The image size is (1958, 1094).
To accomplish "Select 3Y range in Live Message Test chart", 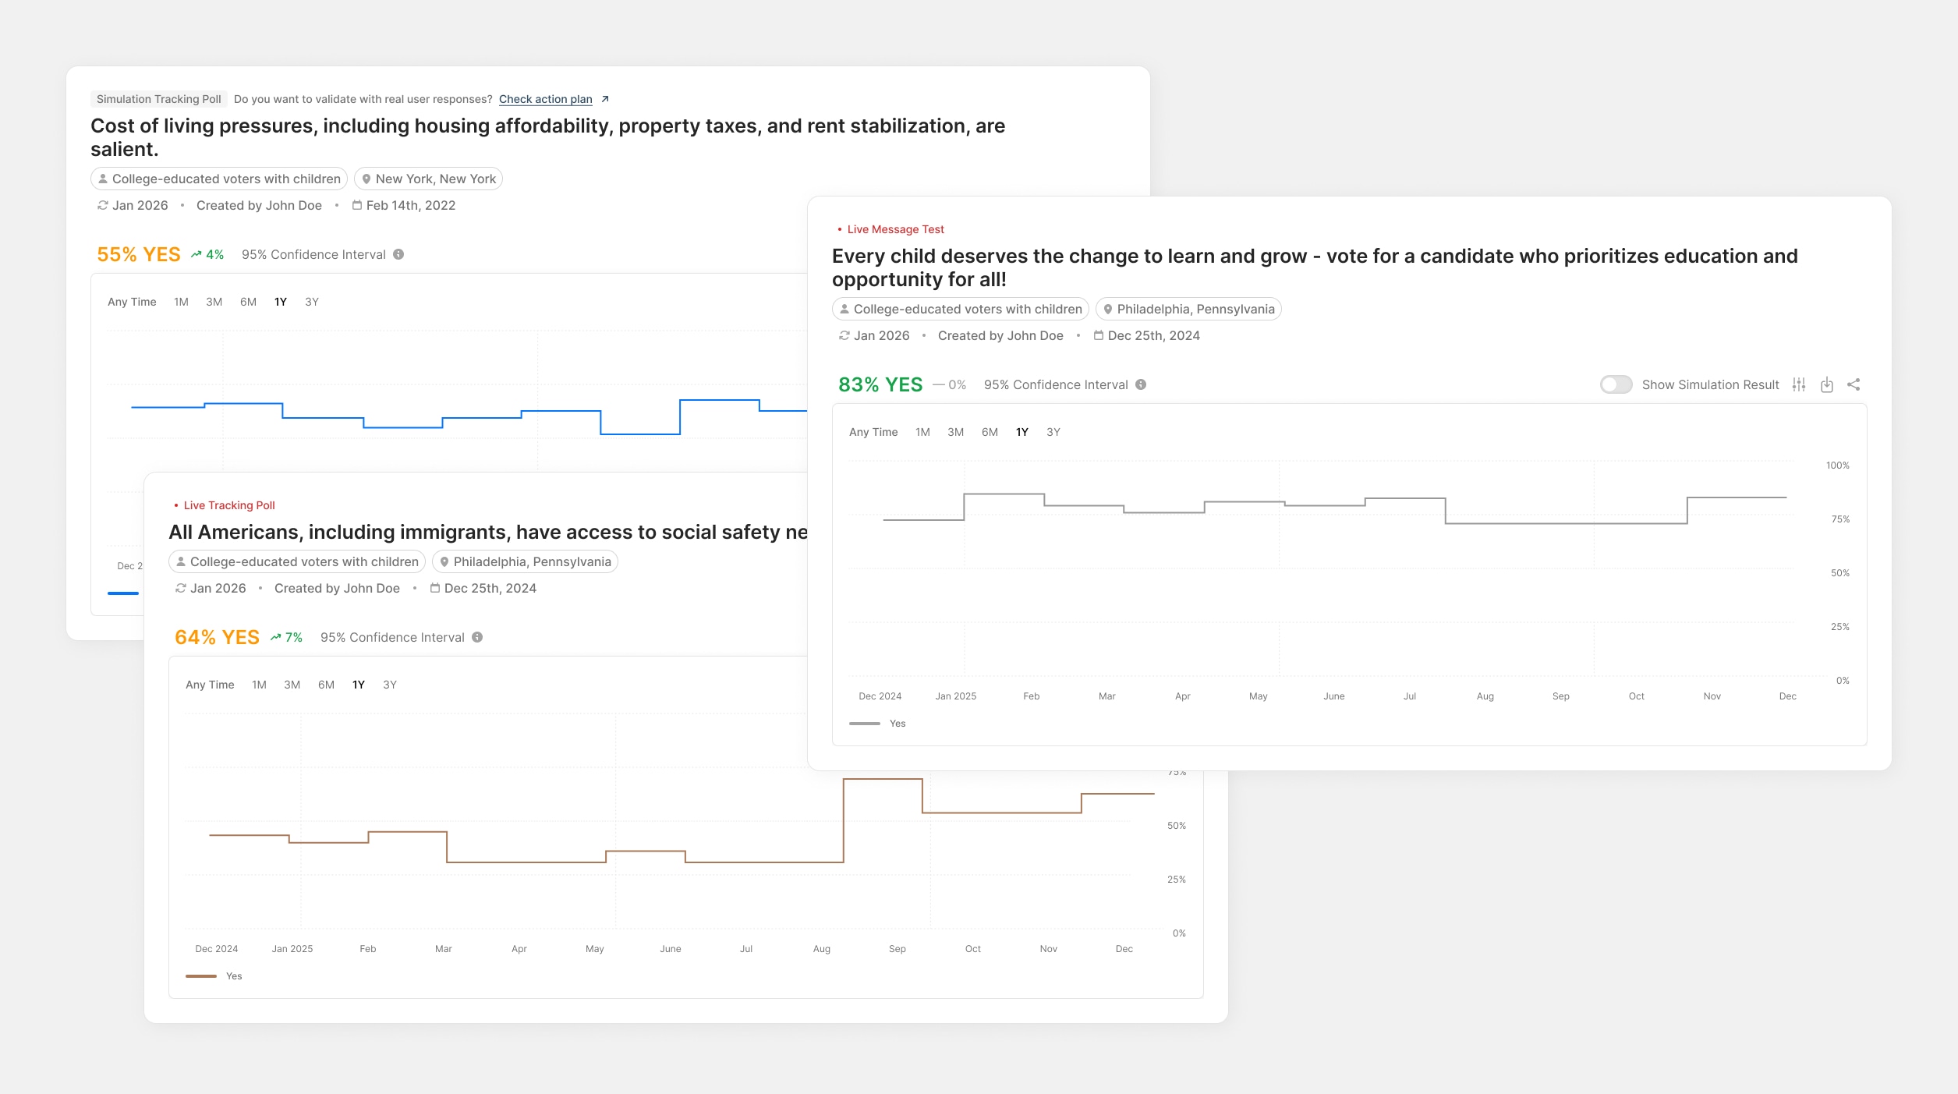I will [x=1053, y=432].
